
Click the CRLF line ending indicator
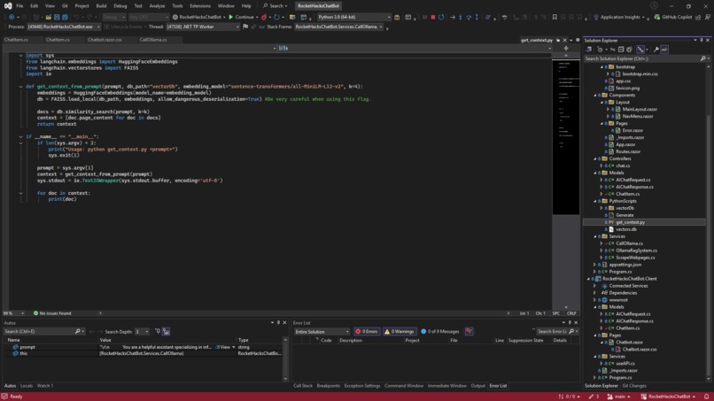571,313
